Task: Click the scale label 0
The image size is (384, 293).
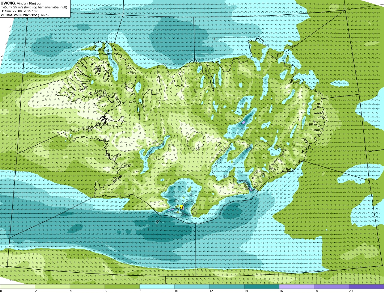Action: click(x=1, y=291)
